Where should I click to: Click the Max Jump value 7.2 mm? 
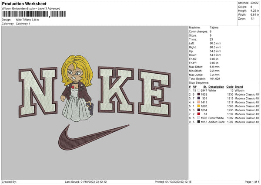tap(214, 75)
